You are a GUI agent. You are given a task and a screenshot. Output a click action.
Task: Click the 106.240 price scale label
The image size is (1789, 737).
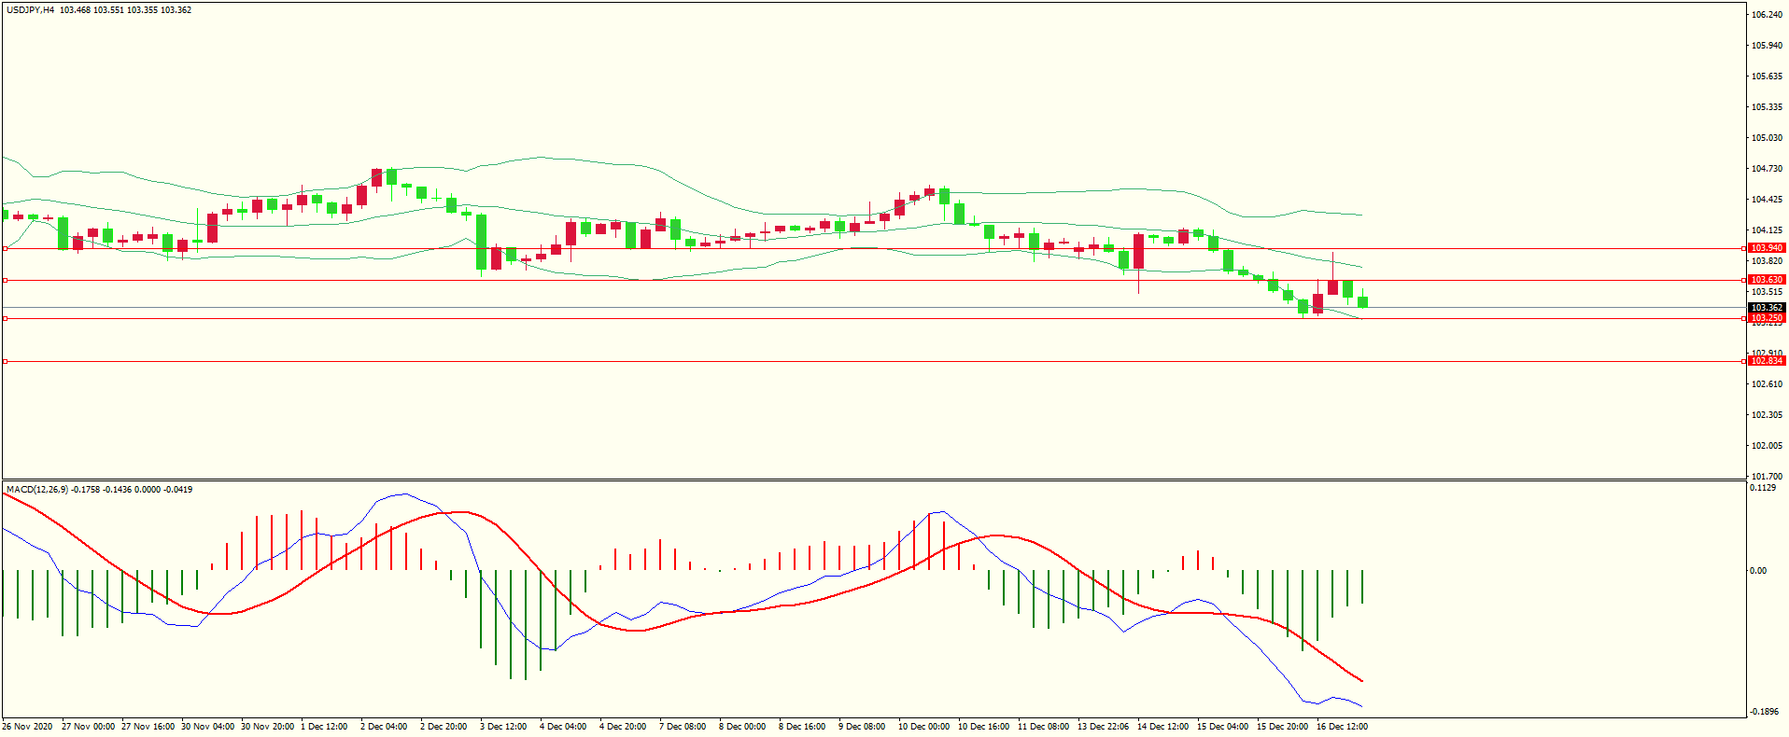tap(1768, 15)
